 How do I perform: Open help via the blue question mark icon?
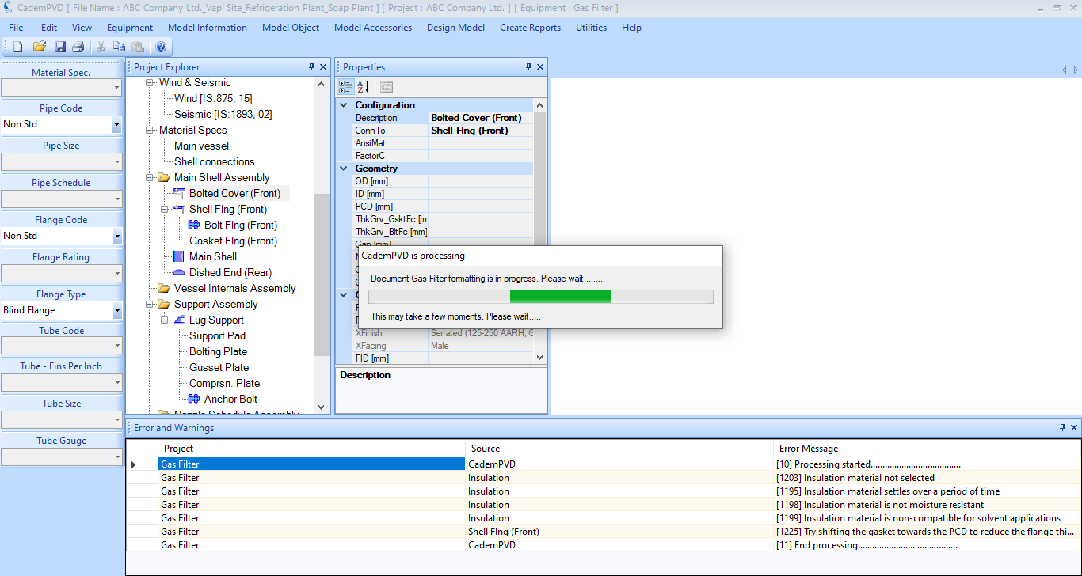point(161,47)
